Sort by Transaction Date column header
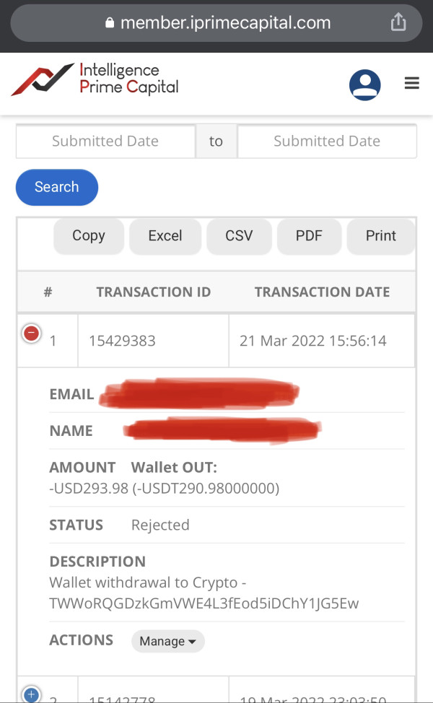Viewport: 433px width, 703px height. (322, 292)
